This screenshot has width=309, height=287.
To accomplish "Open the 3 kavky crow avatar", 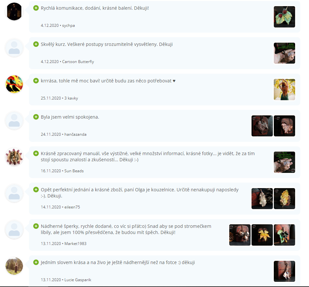I will [x=14, y=84].
